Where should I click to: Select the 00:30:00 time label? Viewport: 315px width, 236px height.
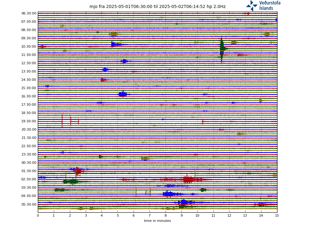29,163
